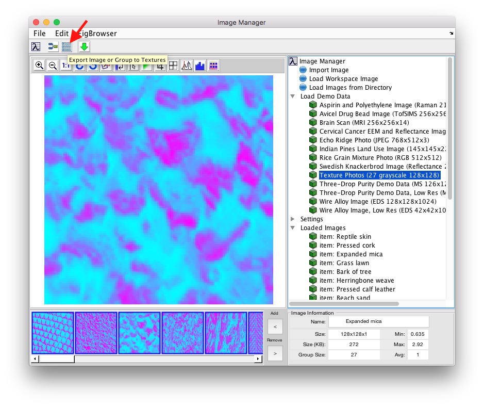Click the green down arrow toolbar icon
This screenshot has height=407, width=484.
coord(84,47)
